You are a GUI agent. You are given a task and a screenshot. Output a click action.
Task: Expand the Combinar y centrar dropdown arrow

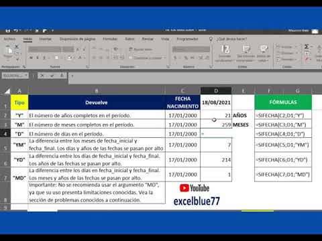(165, 58)
